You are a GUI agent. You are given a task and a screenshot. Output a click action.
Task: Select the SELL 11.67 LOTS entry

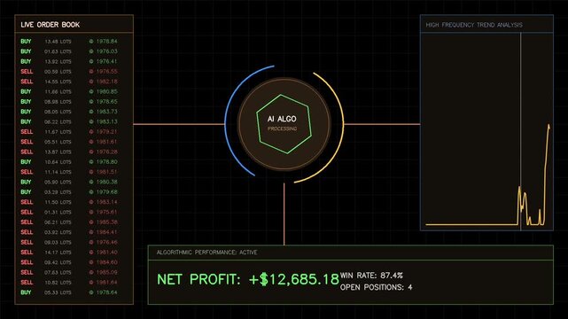click(x=69, y=132)
